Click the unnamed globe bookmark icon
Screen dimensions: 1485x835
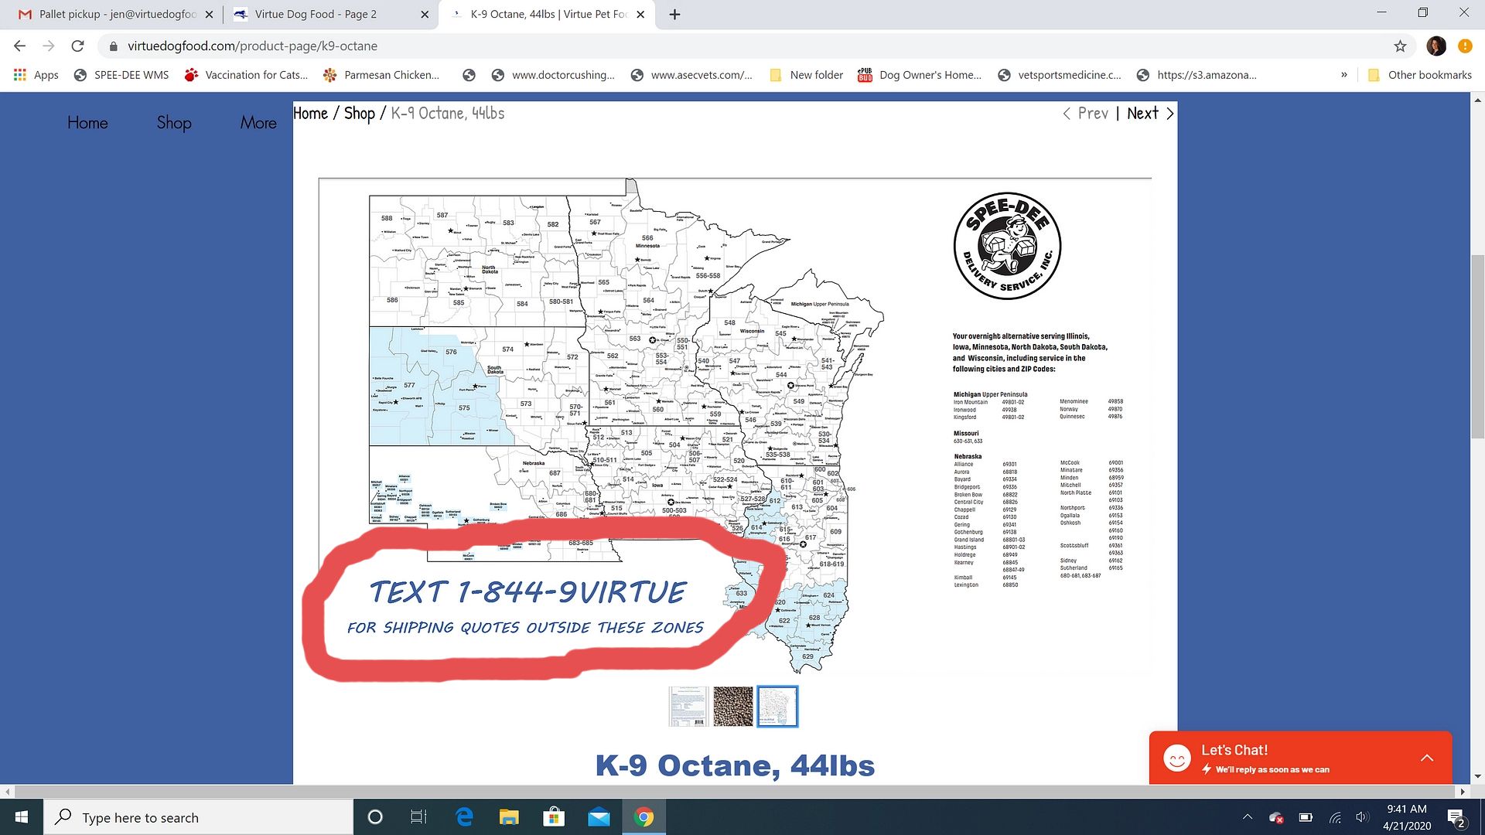click(469, 75)
